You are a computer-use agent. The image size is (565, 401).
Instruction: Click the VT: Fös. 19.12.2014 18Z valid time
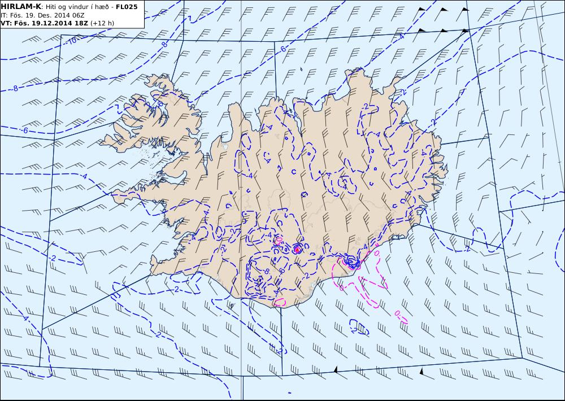coord(45,23)
